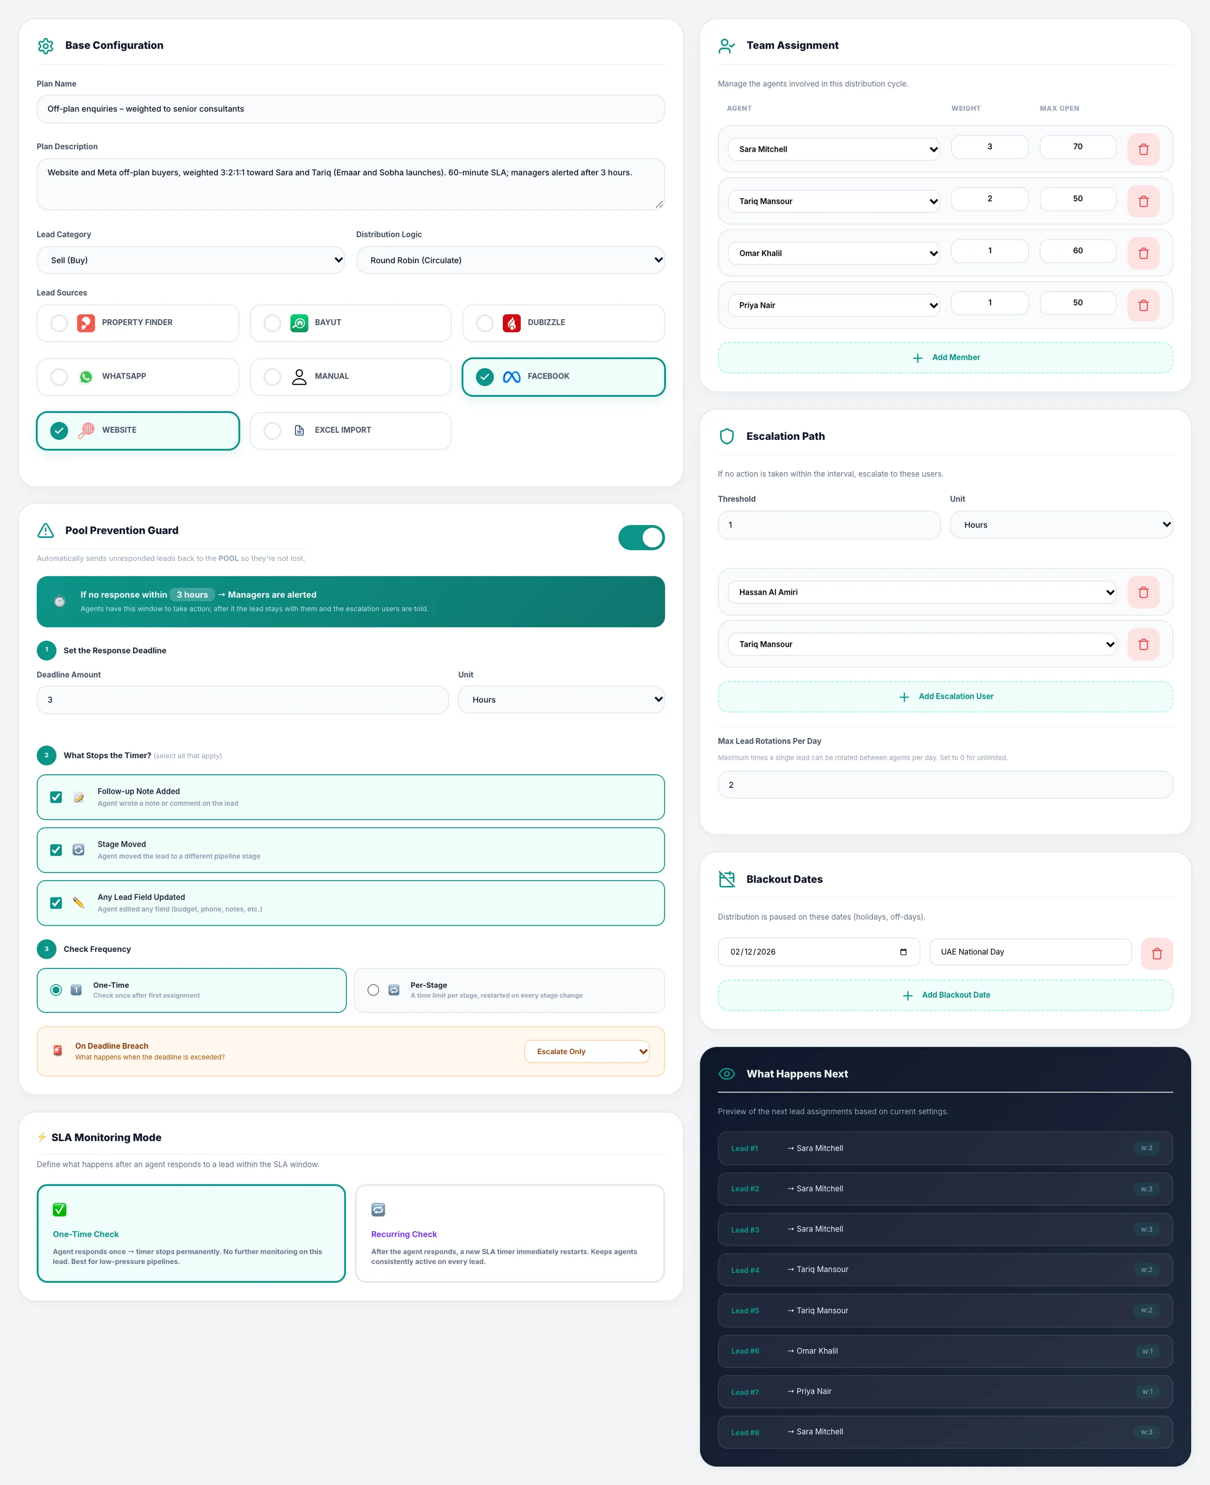Image resolution: width=1210 pixels, height=1485 pixels.
Task: Change Omar Khalil agent selection
Action: click(x=833, y=253)
